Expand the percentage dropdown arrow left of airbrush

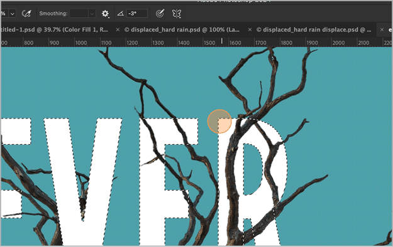click(x=13, y=14)
